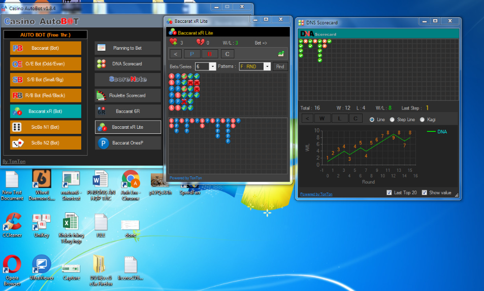Viewport: 484px width, 291px height.
Task: Open UltraViewer desktop icon
Action: [x=42, y=268]
